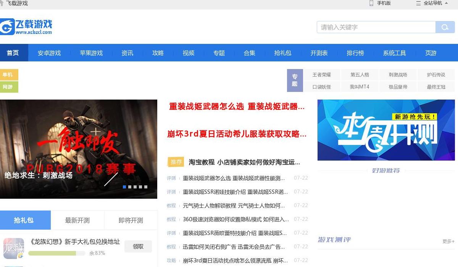Click the 余83% gift progress bar
Viewport: 458px width, 267px height.
click(57, 253)
